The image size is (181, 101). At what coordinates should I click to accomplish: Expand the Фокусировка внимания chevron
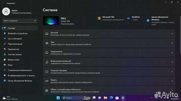(172, 62)
